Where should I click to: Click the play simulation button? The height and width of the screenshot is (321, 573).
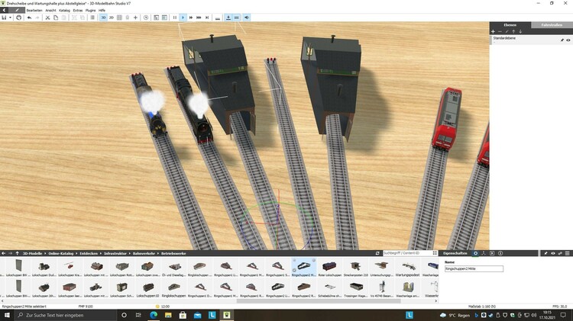[182, 17]
